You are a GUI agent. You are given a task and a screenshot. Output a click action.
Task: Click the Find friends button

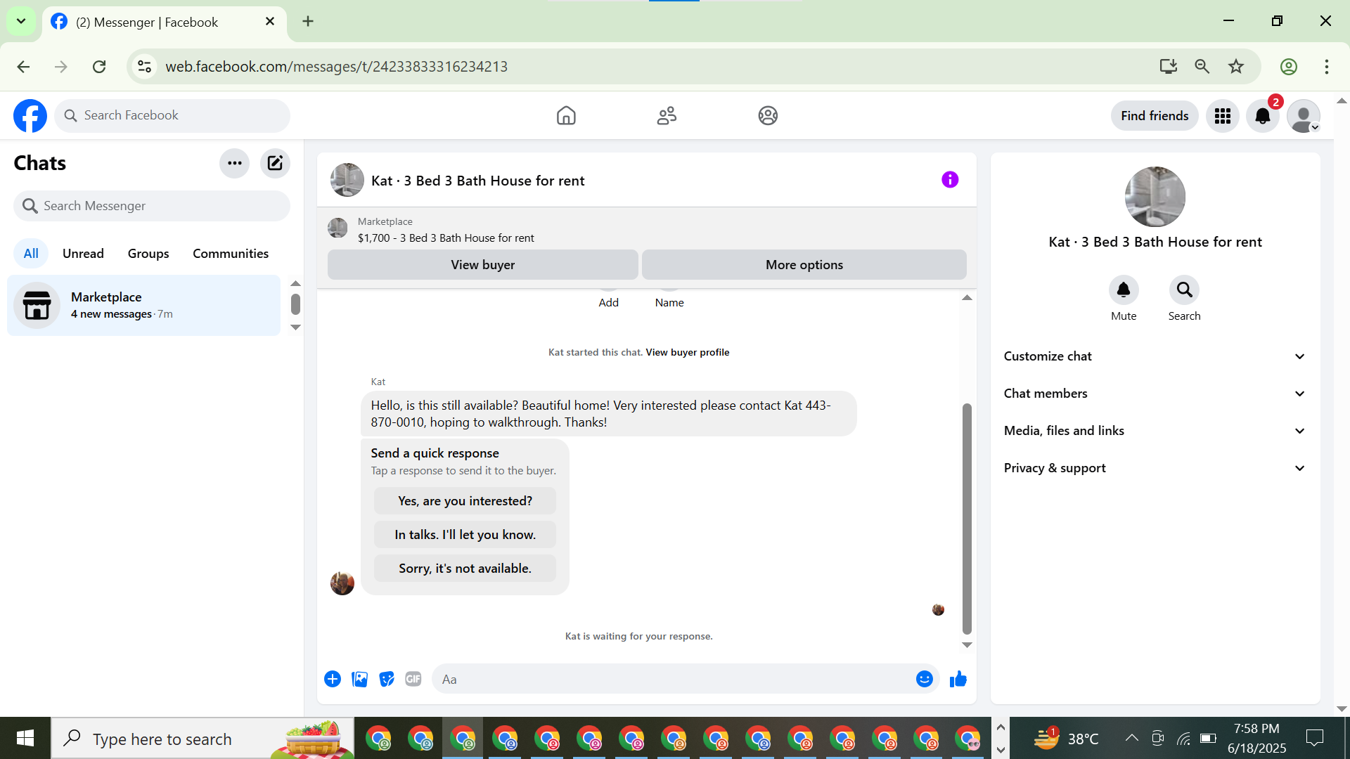click(1155, 116)
